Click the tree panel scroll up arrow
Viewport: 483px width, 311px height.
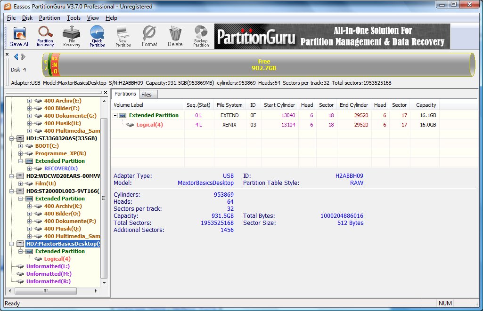[x=104, y=101]
